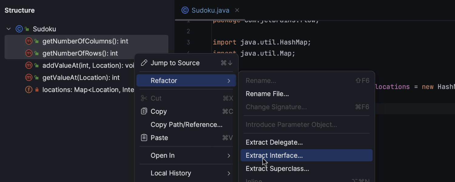Click the red lock icon on locations field
The image size is (455, 182).
(37, 90)
